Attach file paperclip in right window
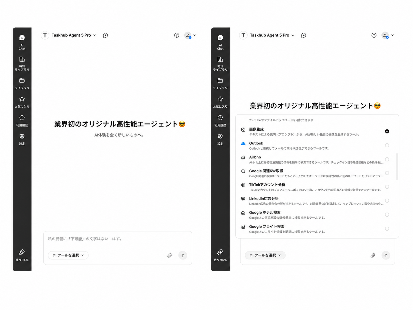Viewport: 413px width, 310px height. point(372,255)
